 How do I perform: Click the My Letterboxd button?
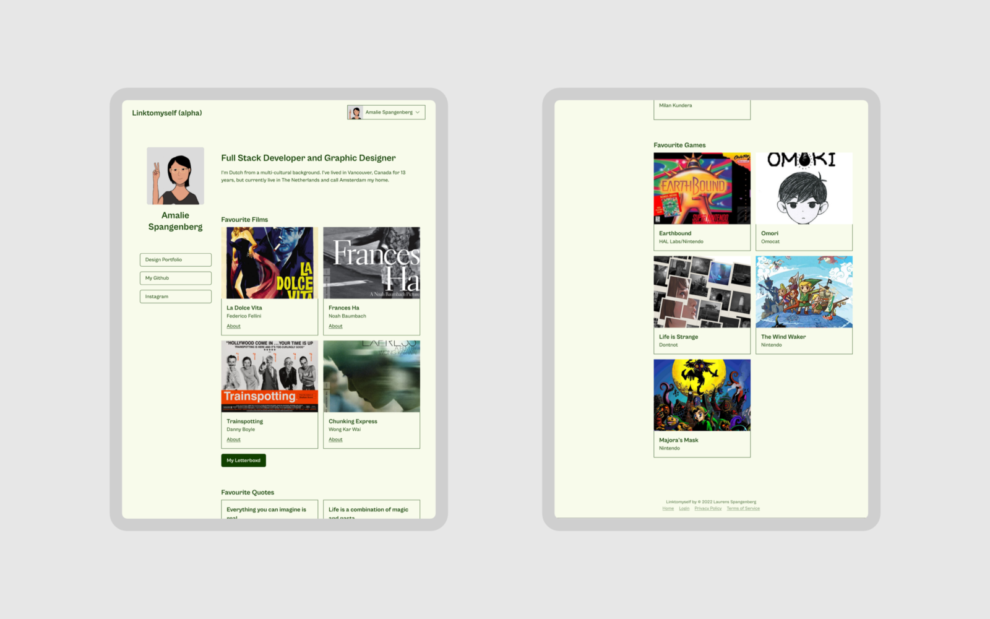243,461
